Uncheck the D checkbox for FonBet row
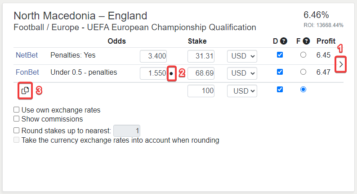This screenshot has width=357, height=194. coord(280,72)
